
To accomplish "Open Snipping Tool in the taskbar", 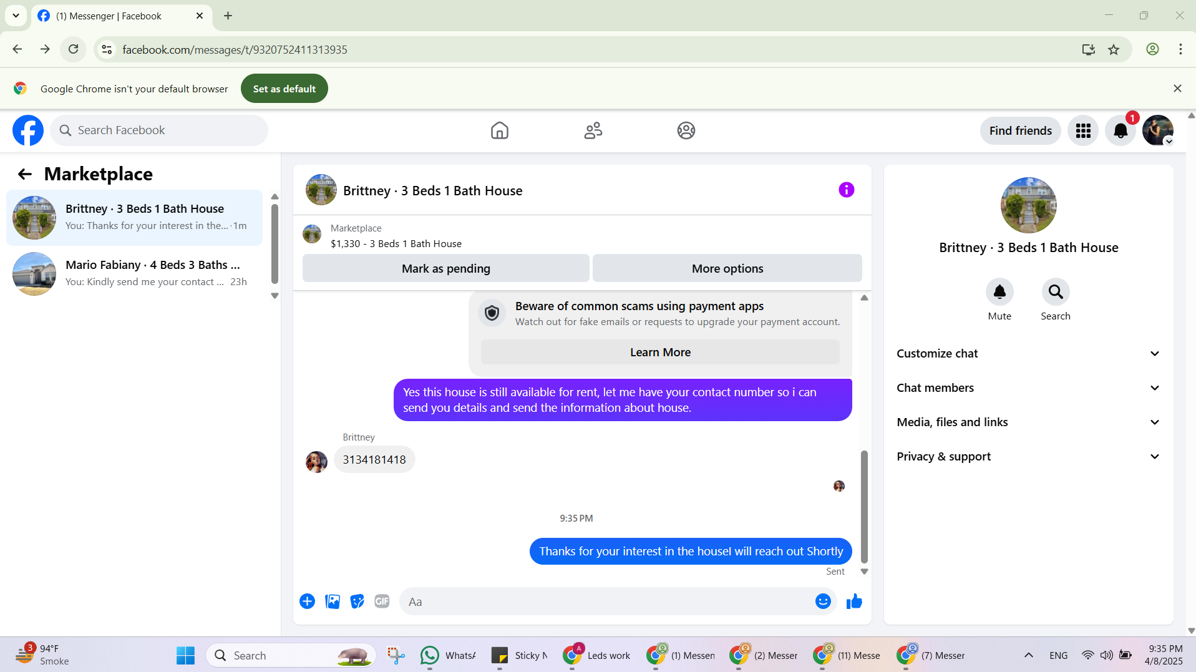I will point(396,655).
